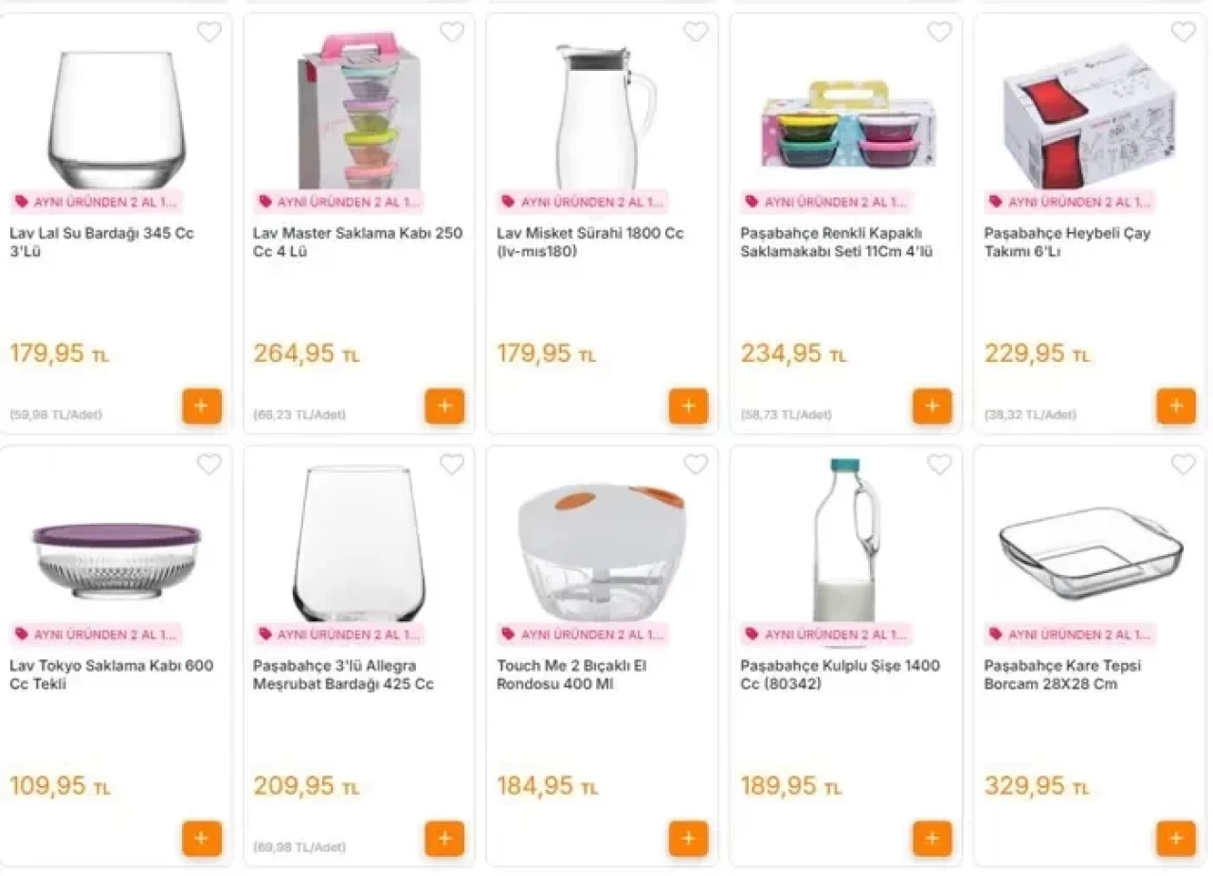
Task: Favorite the Lav Lal Su Bardağı
Action: tap(209, 32)
